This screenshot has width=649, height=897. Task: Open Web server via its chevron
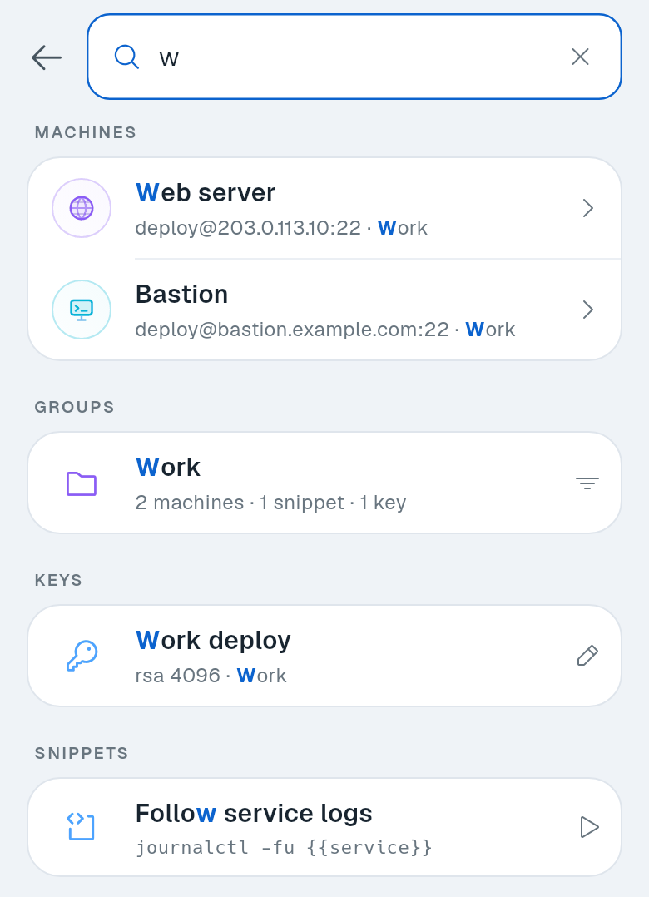coord(587,208)
